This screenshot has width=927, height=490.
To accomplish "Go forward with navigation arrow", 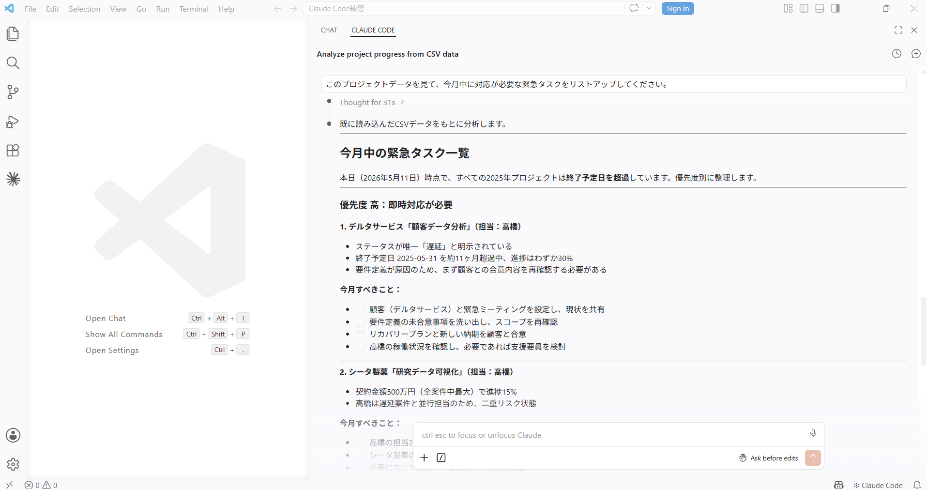I will tap(293, 9).
